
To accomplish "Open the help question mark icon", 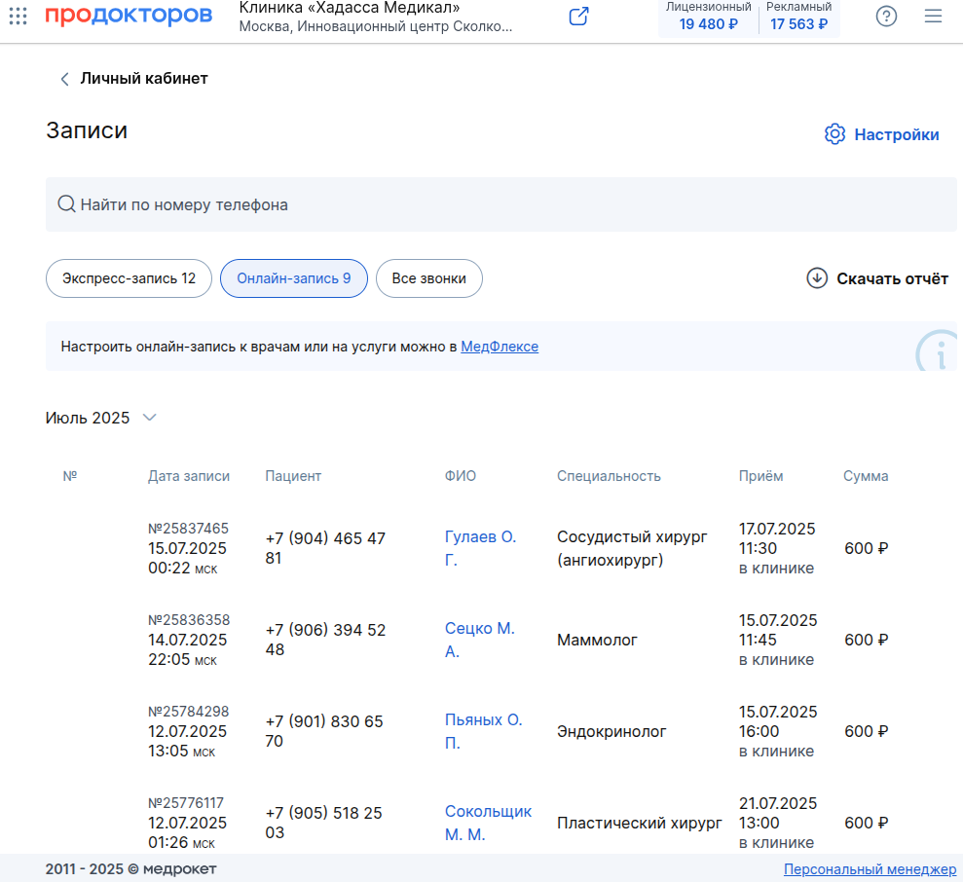I will [886, 16].
